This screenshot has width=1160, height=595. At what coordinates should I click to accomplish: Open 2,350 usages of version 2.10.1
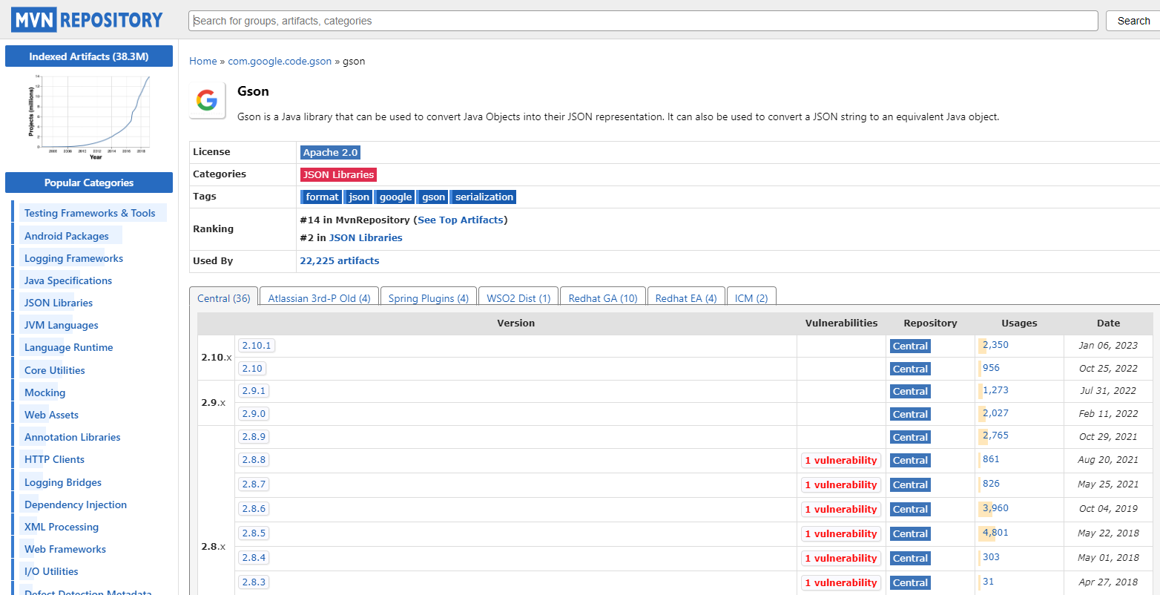tap(995, 344)
